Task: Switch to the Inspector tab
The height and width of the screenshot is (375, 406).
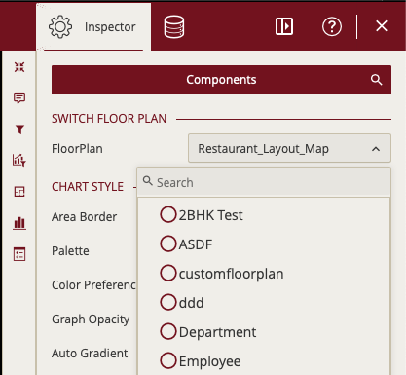Action: pyautogui.click(x=93, y=27)
